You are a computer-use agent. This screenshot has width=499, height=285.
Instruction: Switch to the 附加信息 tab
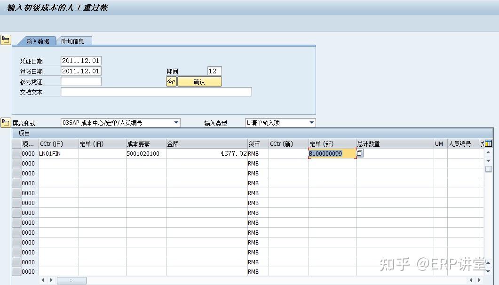pos(73,41)
